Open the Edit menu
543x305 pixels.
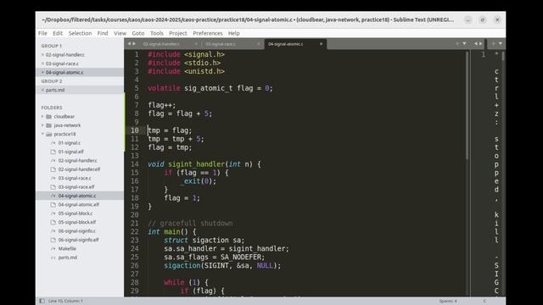[x=58, y=33]
